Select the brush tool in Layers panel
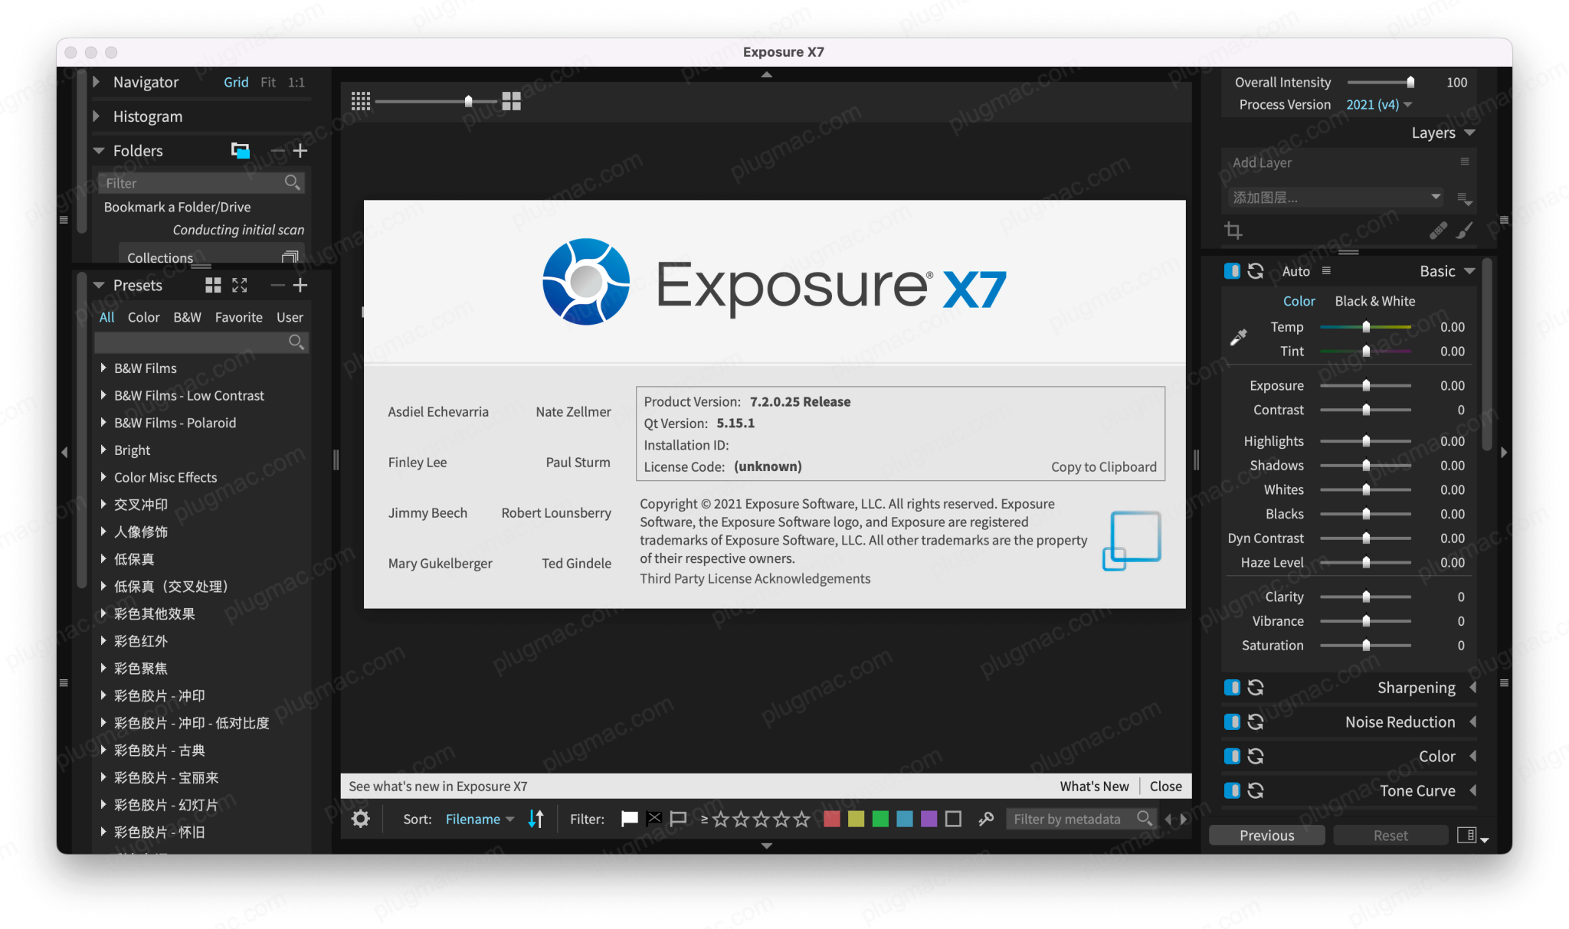 1465,230
